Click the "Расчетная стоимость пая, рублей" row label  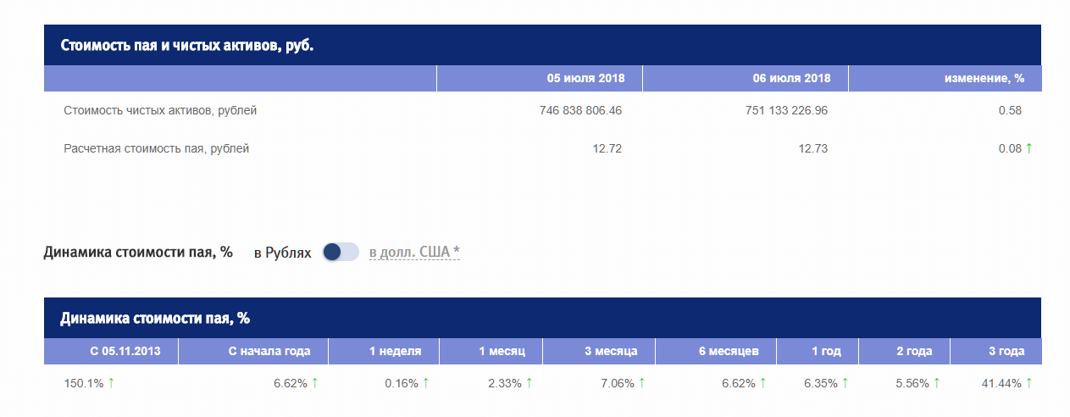tap(157, 148)
